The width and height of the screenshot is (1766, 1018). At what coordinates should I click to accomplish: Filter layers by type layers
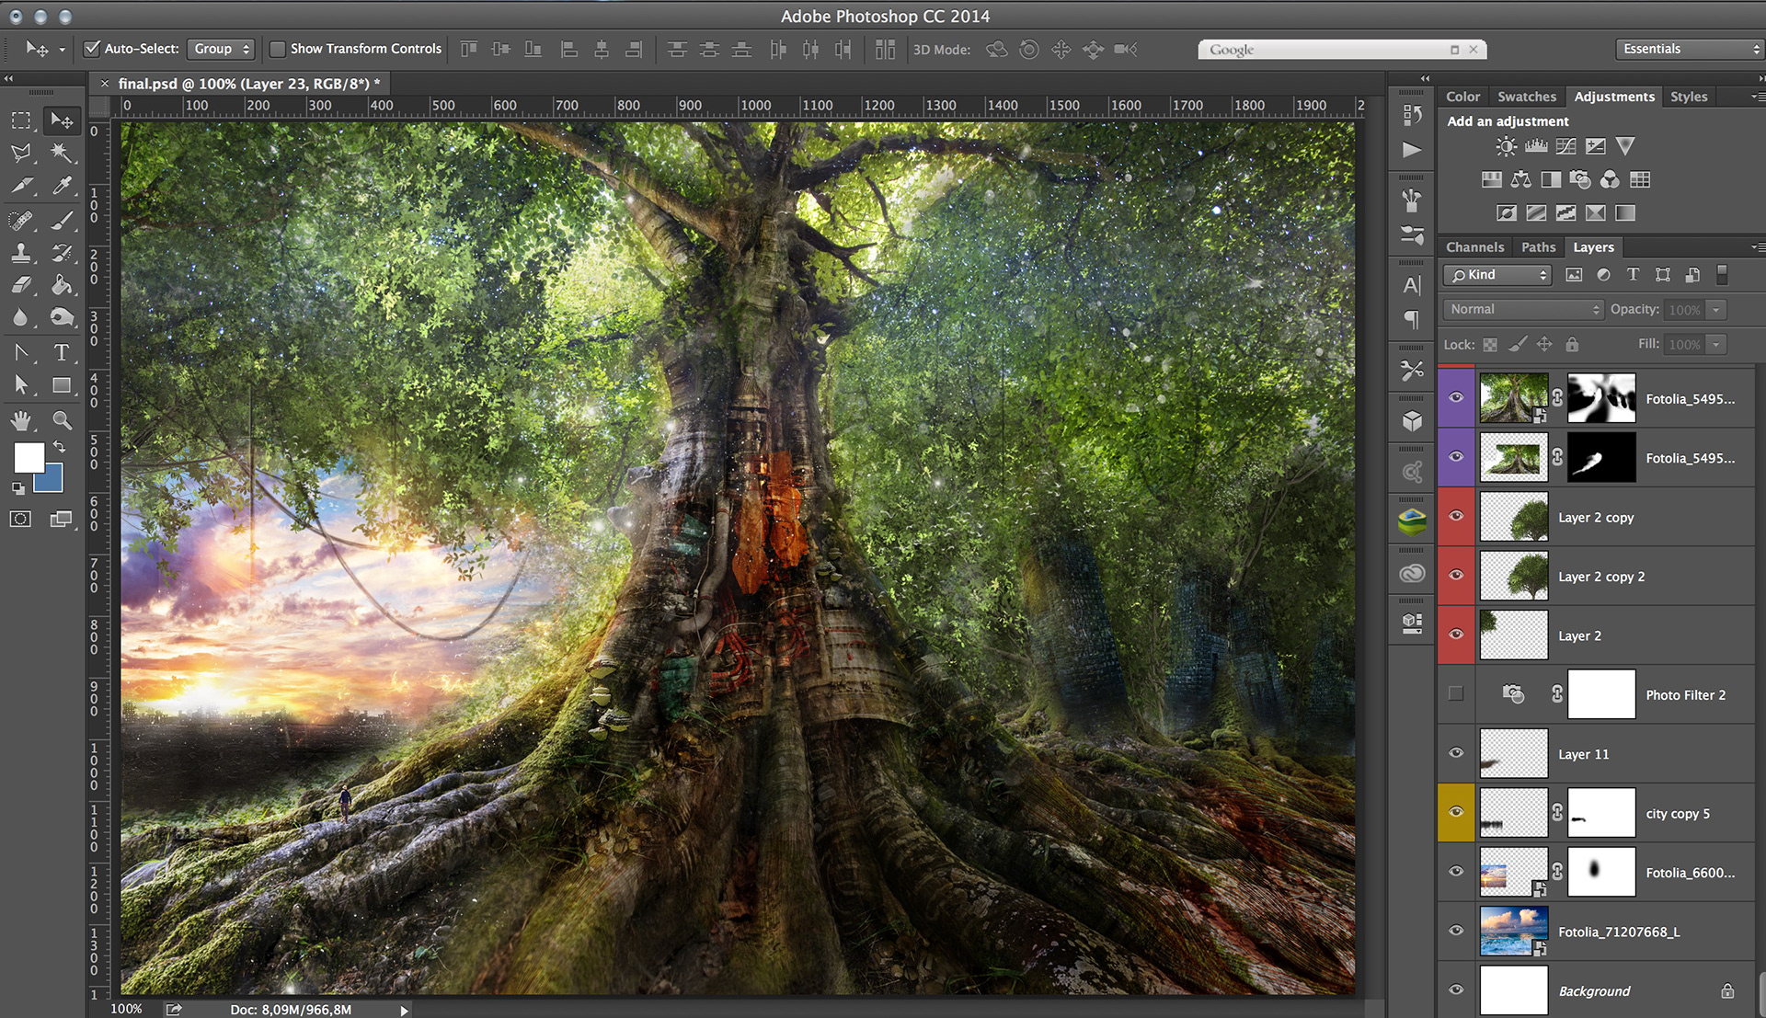click(1633, 274)
